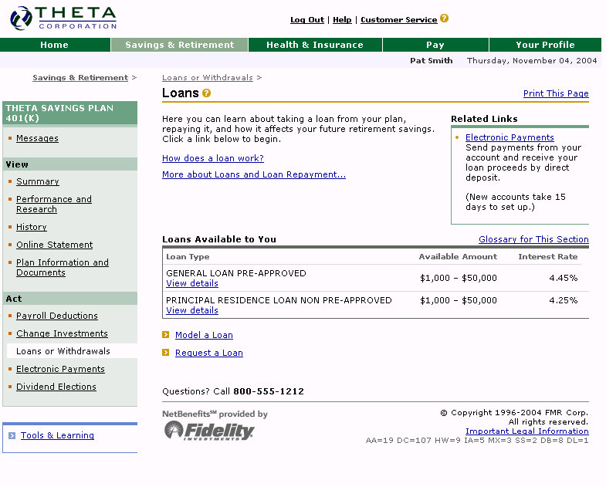Click the Request a Loan link
The width and height of the screenshot is (606, 487).
[209, 353]
